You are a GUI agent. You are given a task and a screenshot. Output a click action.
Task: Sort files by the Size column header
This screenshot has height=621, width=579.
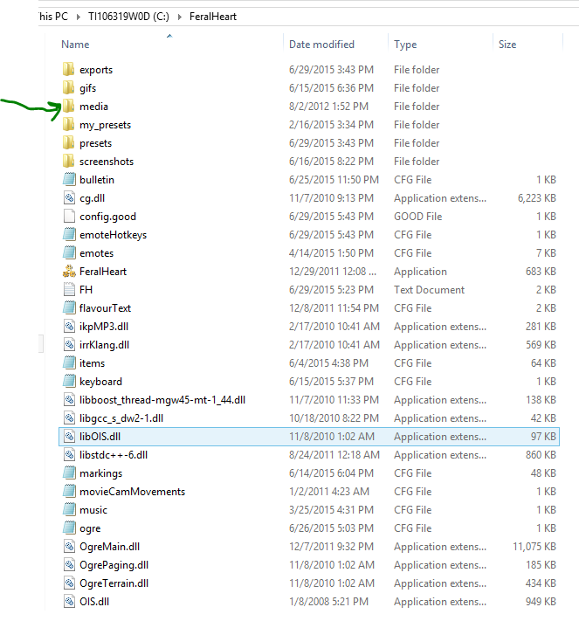pos(507,45)
